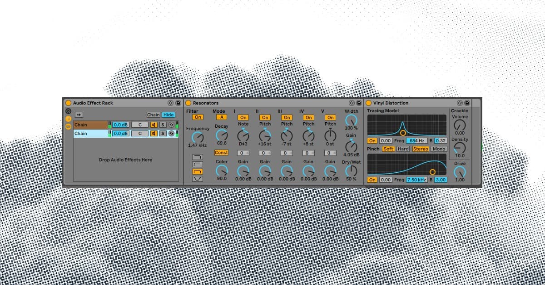
Task: Click first chain's pan C field
Action: 140,125
